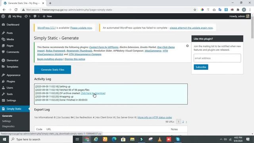Open Microsoft Store from taskbar
This screenshot has width=254, height=143.
pos(123,139)
